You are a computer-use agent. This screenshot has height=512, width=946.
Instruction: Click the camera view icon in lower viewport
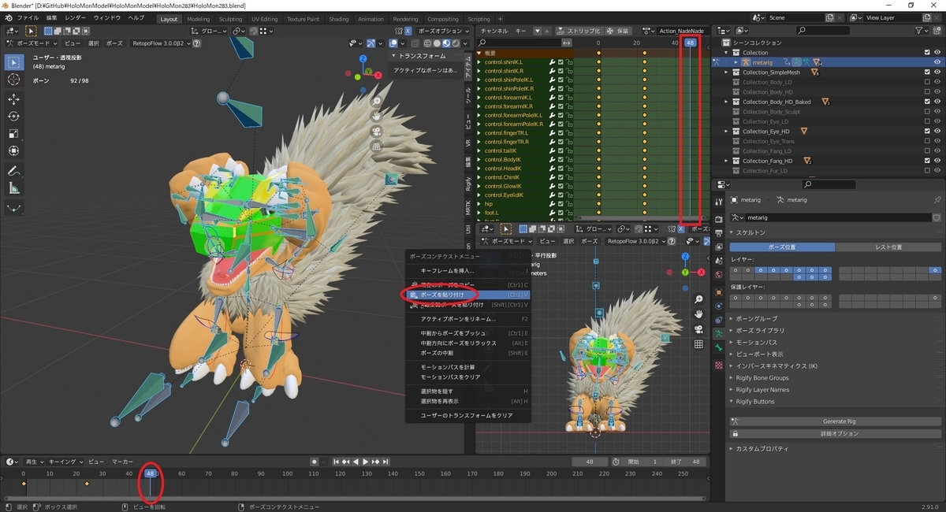click(x=698, y=329)
